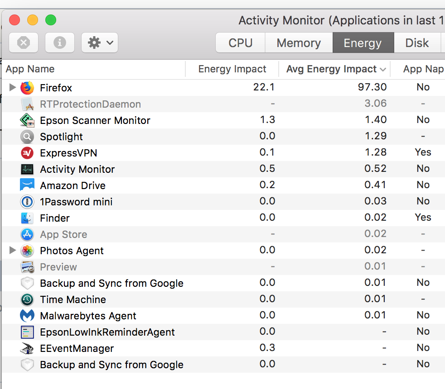Select the Photos Agent name text
The width and height of the screenshot is (445, 389).
(72, 251)
